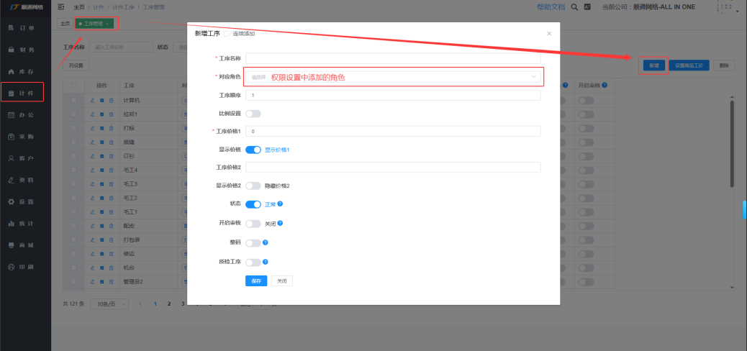Check the checkbox for the 计算机 row
Screen dimensions: 747x351
pyautogui.click(x=73, y=101)
